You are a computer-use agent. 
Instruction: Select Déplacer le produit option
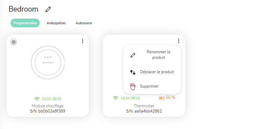(x=152, y=72)
